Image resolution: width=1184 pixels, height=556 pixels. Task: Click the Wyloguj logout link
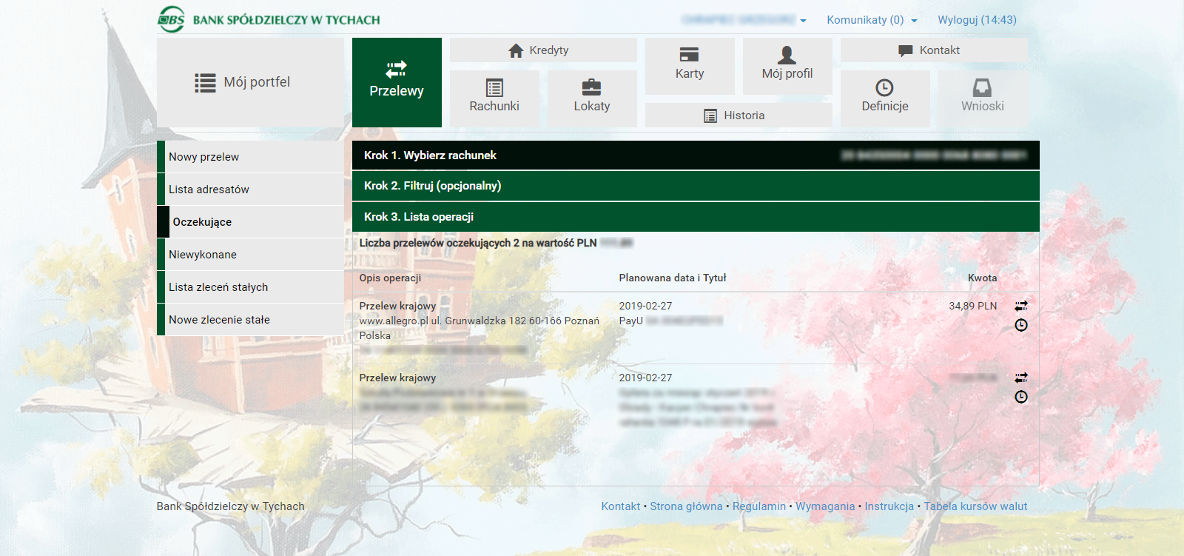pyautogui.click(x=977, y=20)
